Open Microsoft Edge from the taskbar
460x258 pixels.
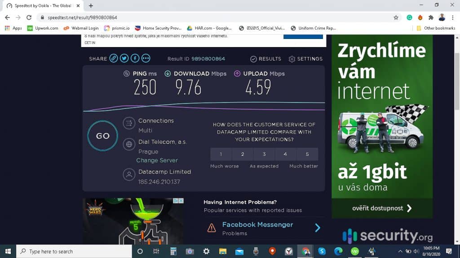pos(338,251)
